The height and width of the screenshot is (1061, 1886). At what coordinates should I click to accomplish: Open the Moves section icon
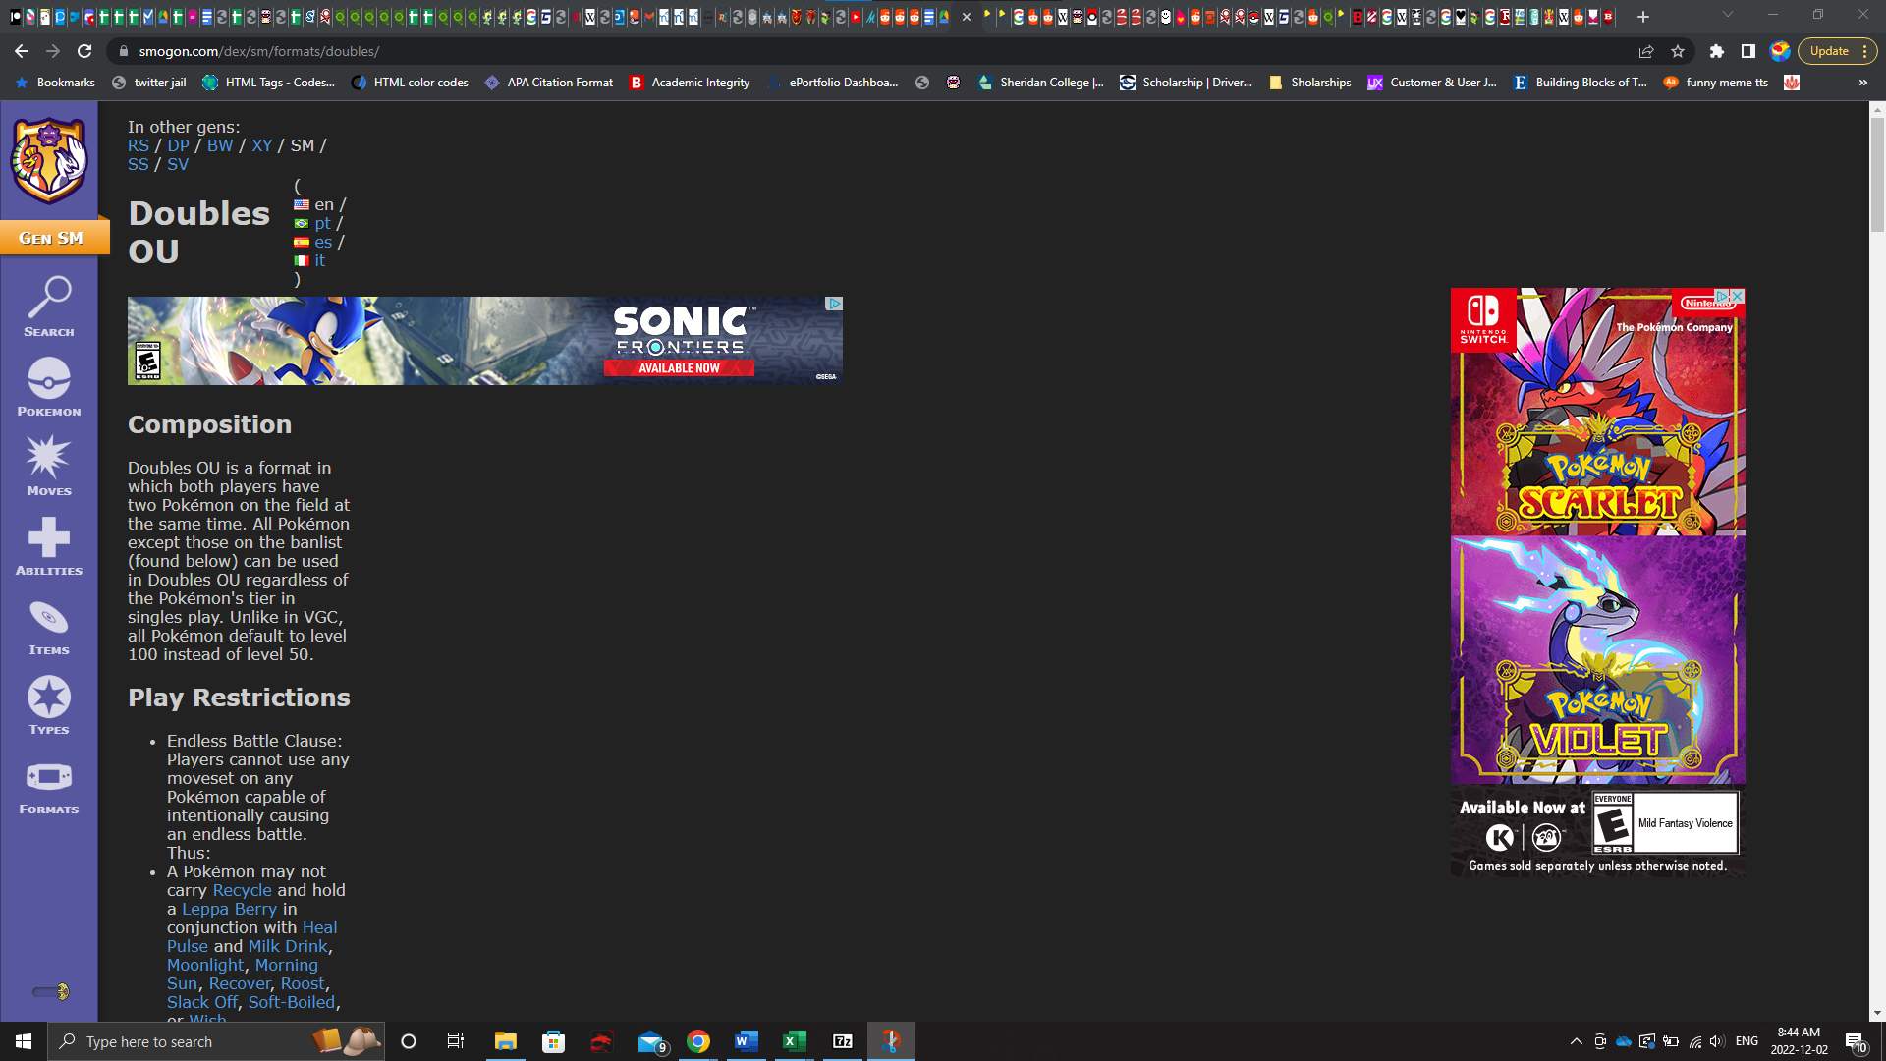pyautogui.click(x=49, y=466)
